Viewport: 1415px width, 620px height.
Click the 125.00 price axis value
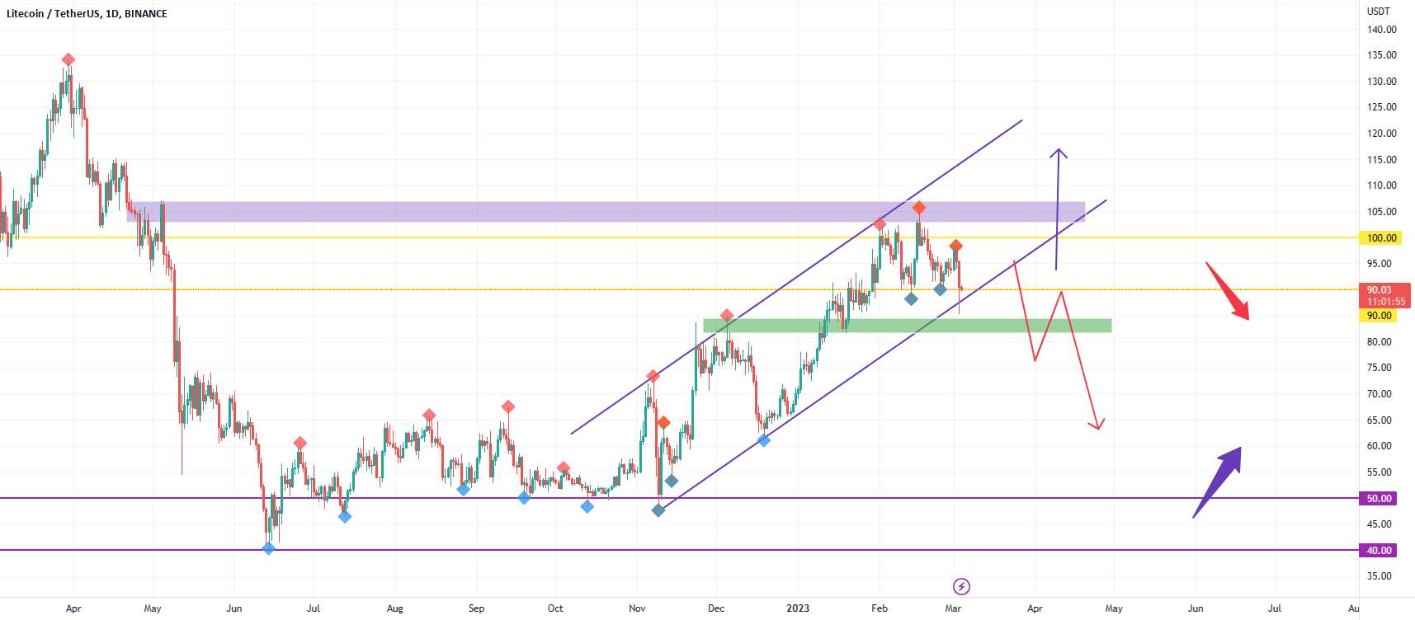1381,107
